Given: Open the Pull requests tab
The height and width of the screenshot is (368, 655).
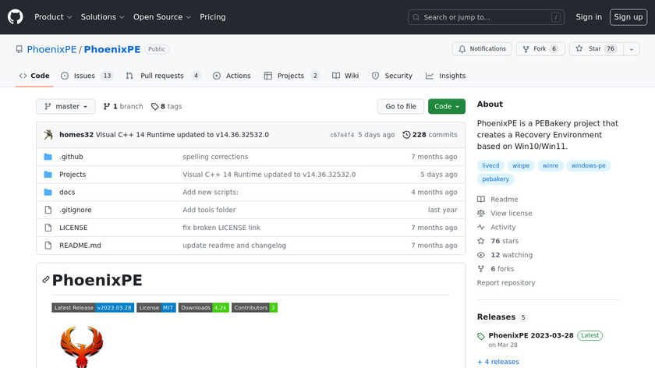Looking at the screenshot, I should click(x=164, y=76).
